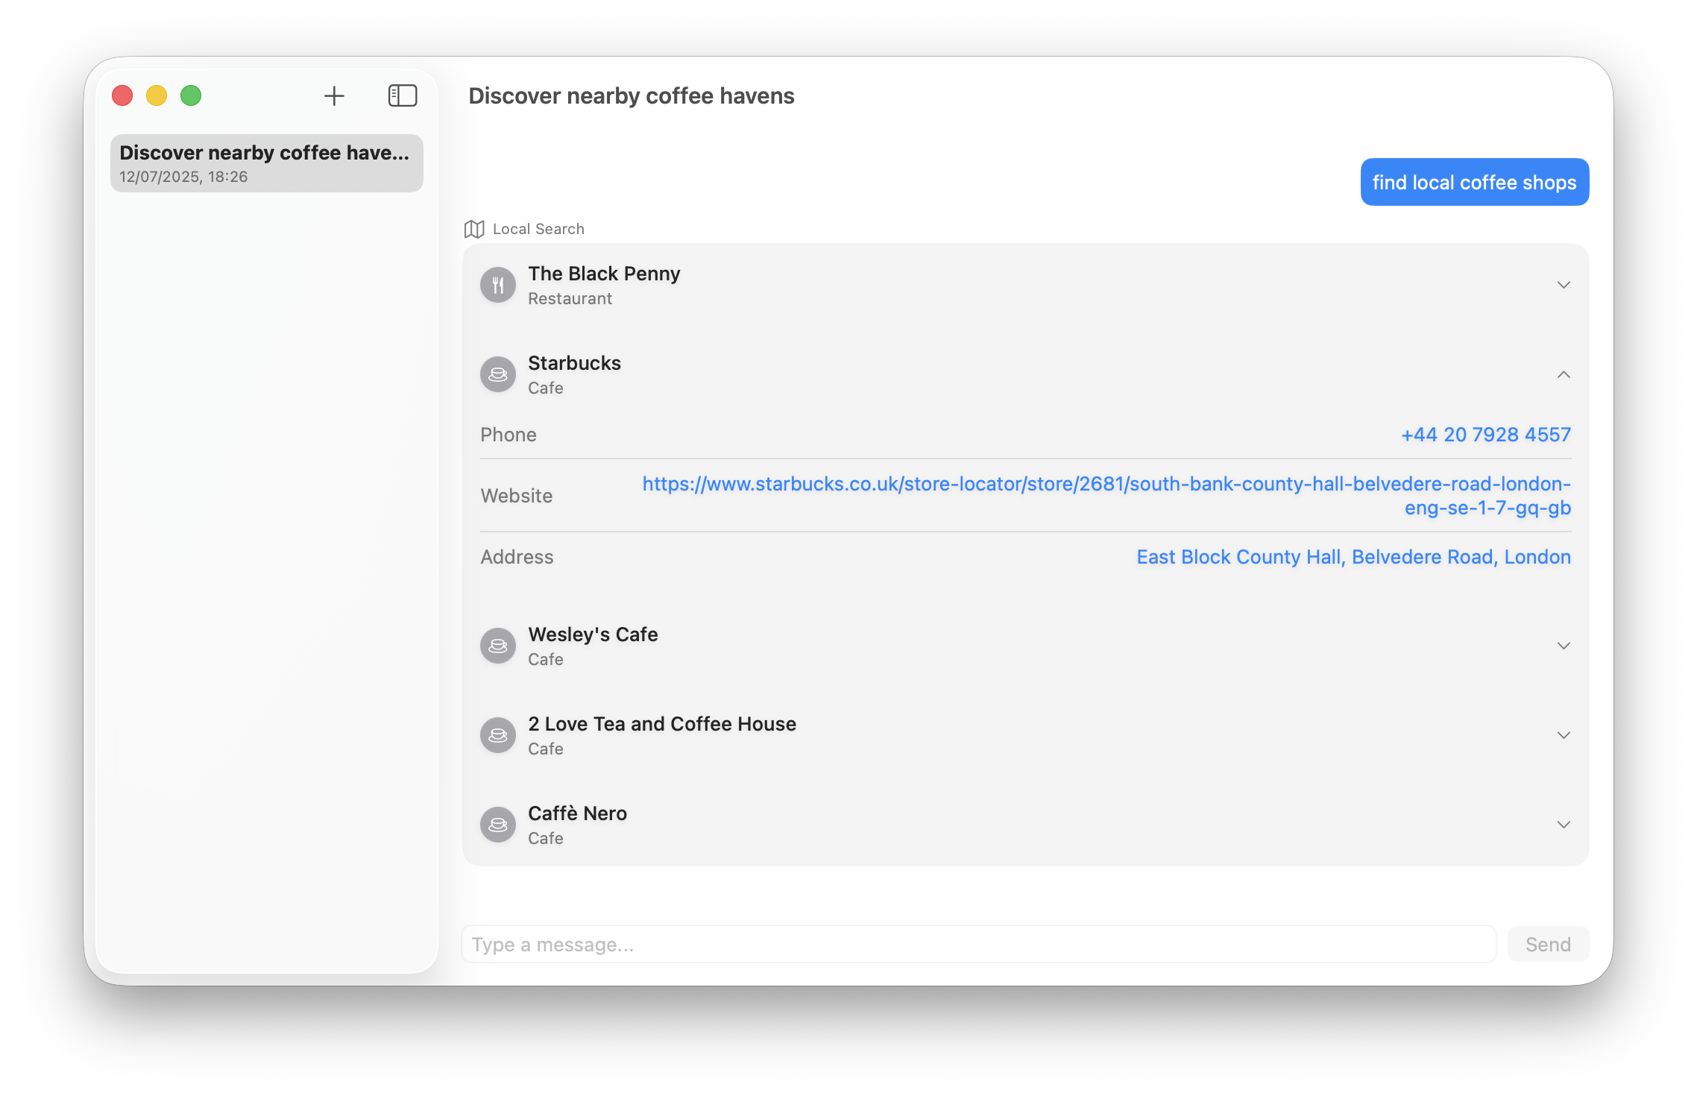The image size is (1697, 1096).
Task: Open the Starbucks store-locator website link
Action: pos(1106,496)
